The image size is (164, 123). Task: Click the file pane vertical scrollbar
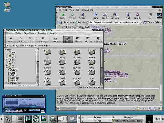(x=101, y=67)
